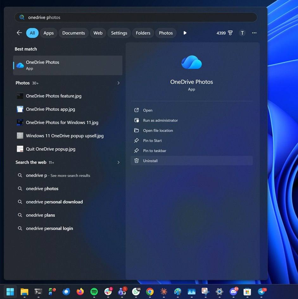
Task: Open File Explorer from the taskbar
Action: (24, 291)
